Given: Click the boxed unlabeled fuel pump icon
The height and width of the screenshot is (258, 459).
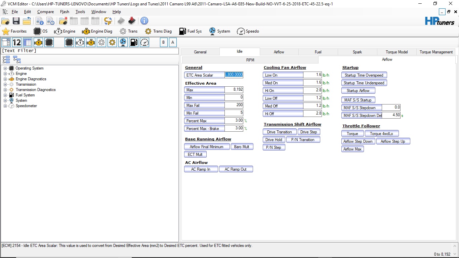Looking at the screenshot, I should click(134, 42).
